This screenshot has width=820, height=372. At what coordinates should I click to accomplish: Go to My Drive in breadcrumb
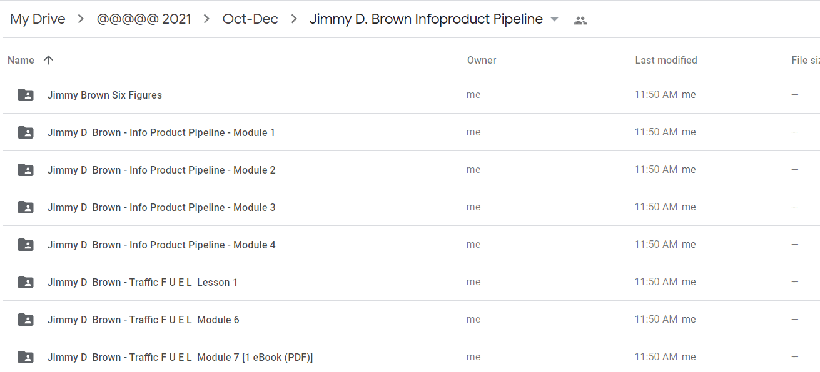[38, 19]
